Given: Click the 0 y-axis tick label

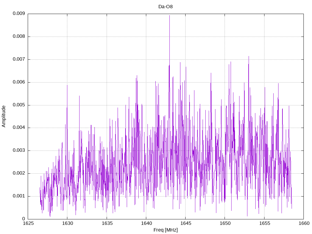Looking at the screenshot, I should (24, 219).
